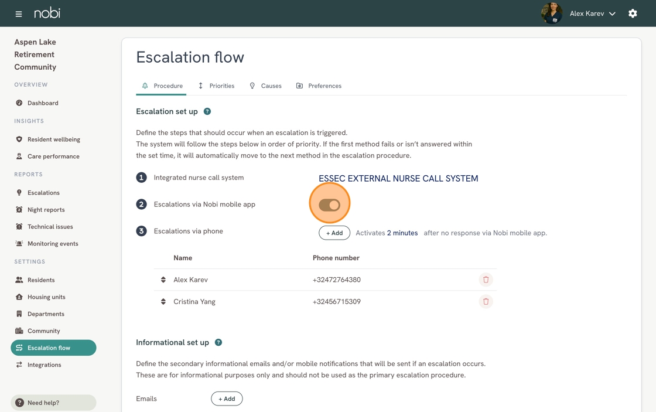Edit the 2 minutes activation delay

(x=402, y=233)
